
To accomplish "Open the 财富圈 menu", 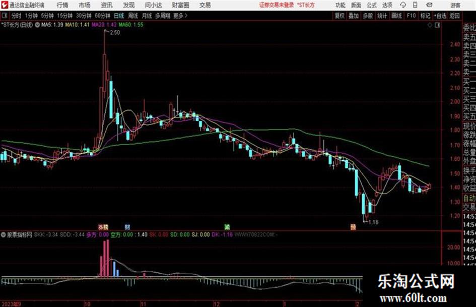I will point(180,5).
